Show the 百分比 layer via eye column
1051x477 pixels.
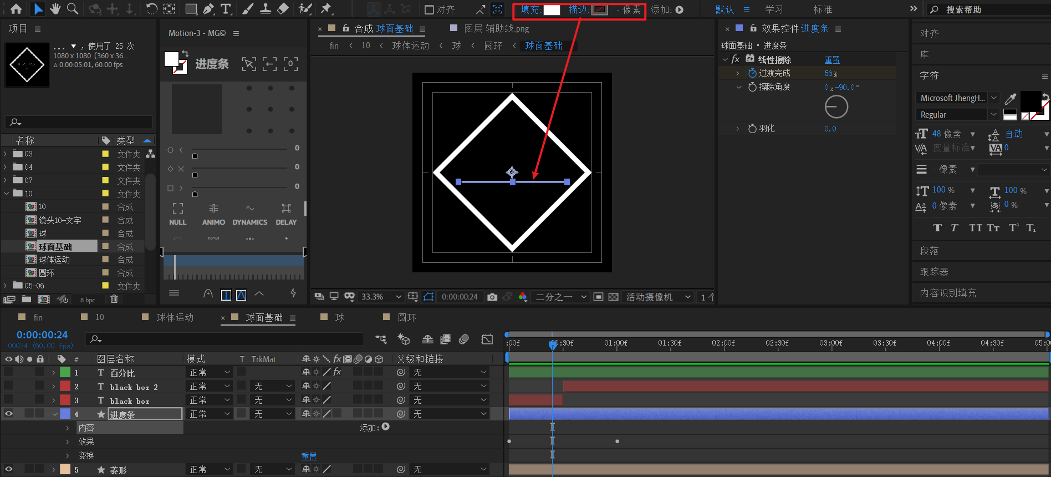pyautogui.click(x=8, y=372)
